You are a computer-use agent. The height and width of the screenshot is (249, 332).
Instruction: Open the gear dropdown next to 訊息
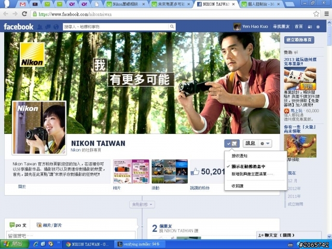265,144
